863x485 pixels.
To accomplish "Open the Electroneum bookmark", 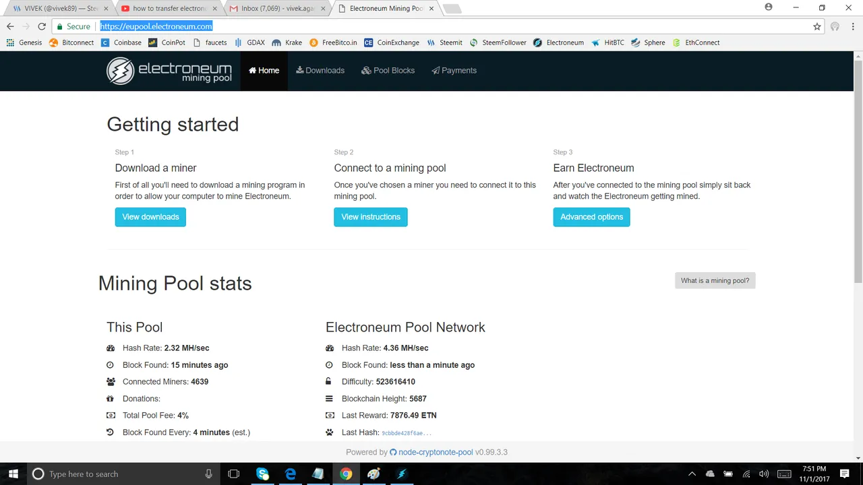I will coord(558,42).
